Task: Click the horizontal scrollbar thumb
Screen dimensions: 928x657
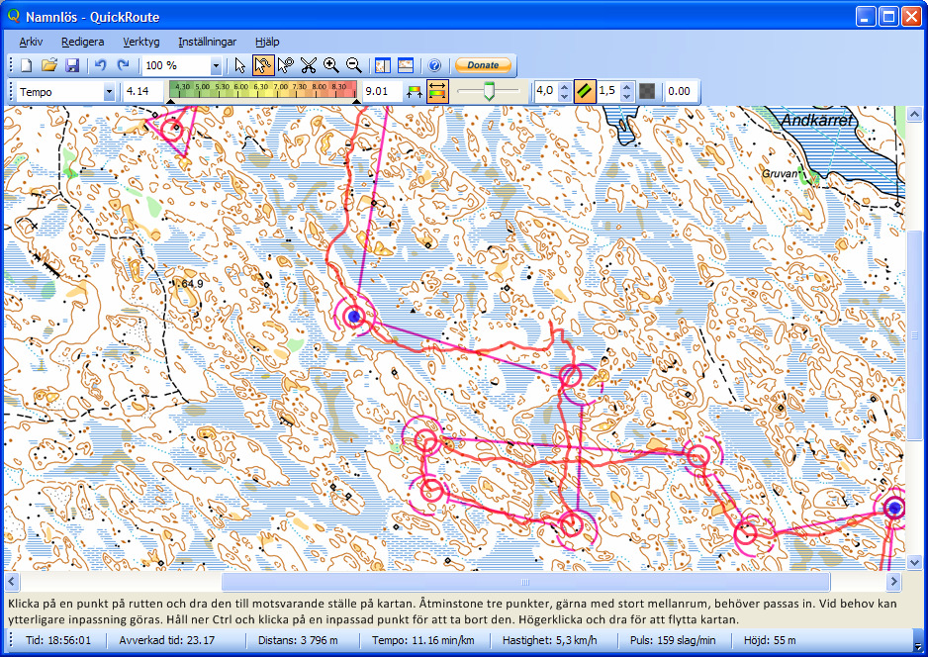Action: coord(525,582)
